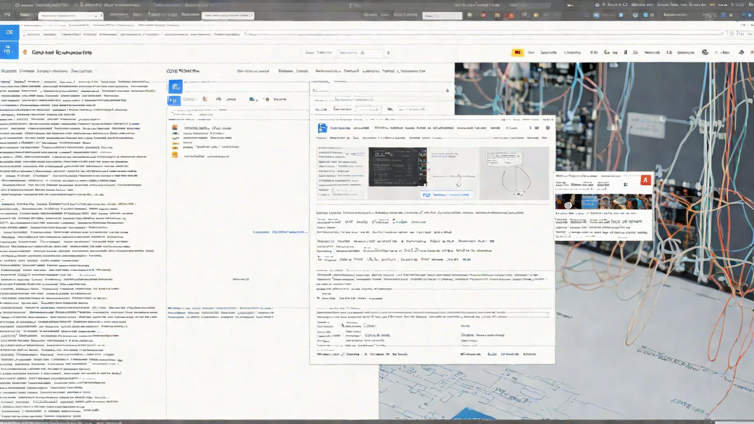Screen dimensions: 754x424
Task: Switch to the second white browser tab
Action: 227,16
